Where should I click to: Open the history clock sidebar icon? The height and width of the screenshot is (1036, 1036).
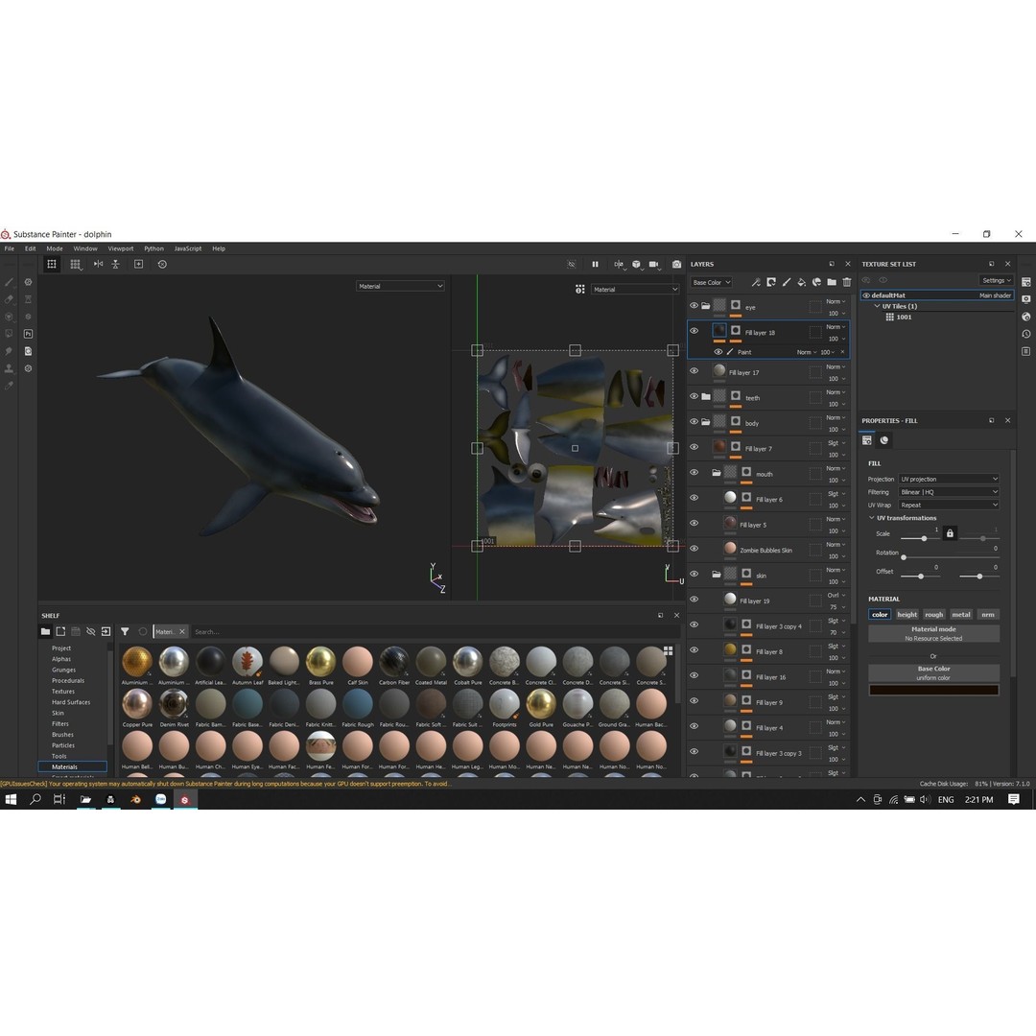[x=1026, y=334]
